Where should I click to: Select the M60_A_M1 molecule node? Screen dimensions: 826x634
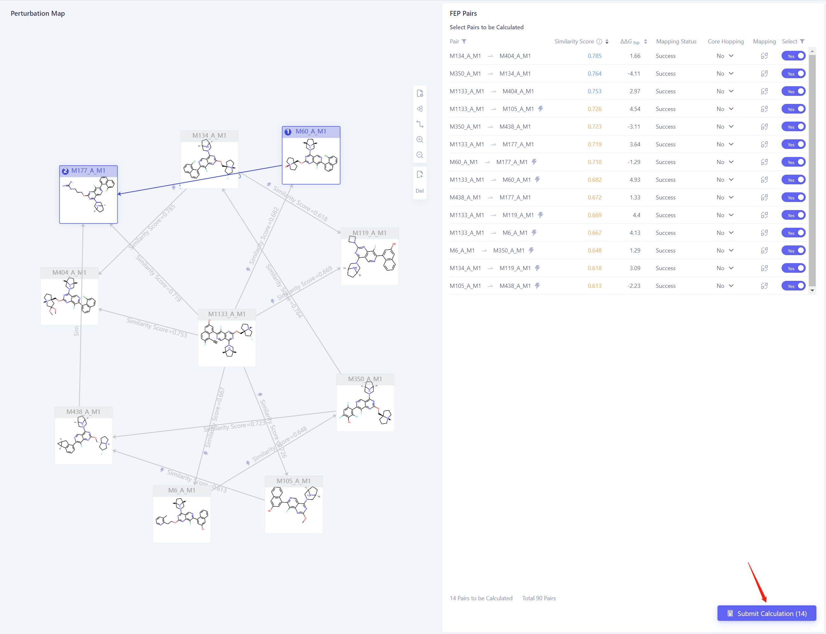(x=311, y=155)
